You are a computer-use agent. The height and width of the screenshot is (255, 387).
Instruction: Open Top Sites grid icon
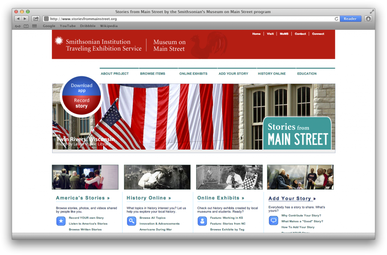coord(34,26)
